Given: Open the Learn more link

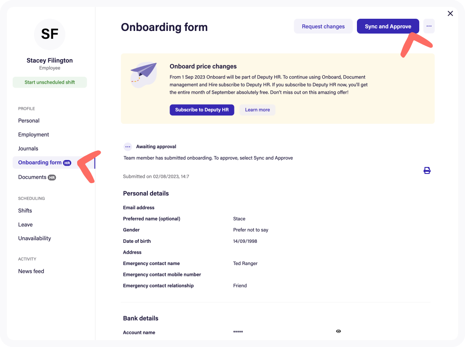Looking at the screenshot, I should (257, 110).
